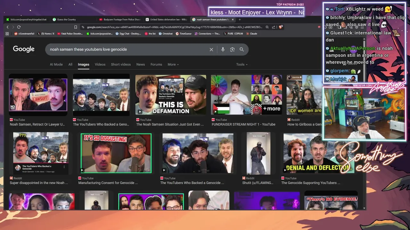The image size is (410, 230).
Task: Select the Forums results filter
Action: (x=156, y=65)
